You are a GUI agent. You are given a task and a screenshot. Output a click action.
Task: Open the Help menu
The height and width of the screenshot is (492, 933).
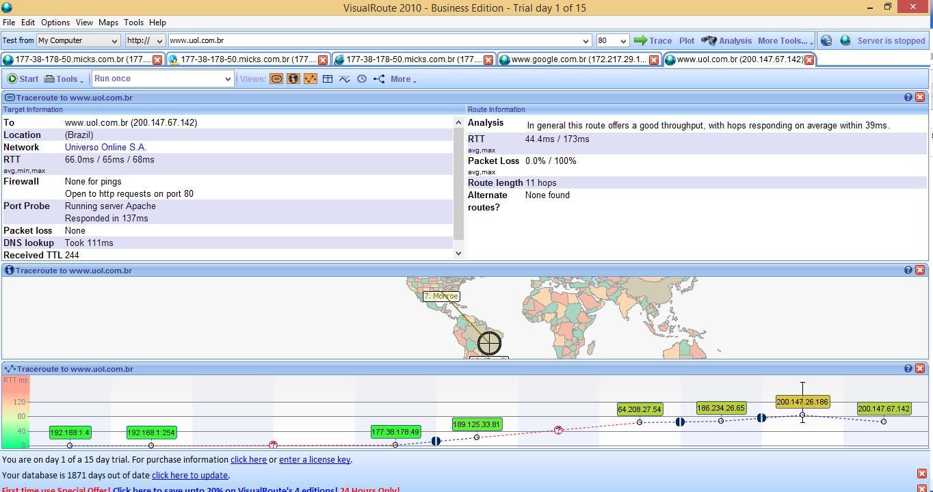[157, 23]
